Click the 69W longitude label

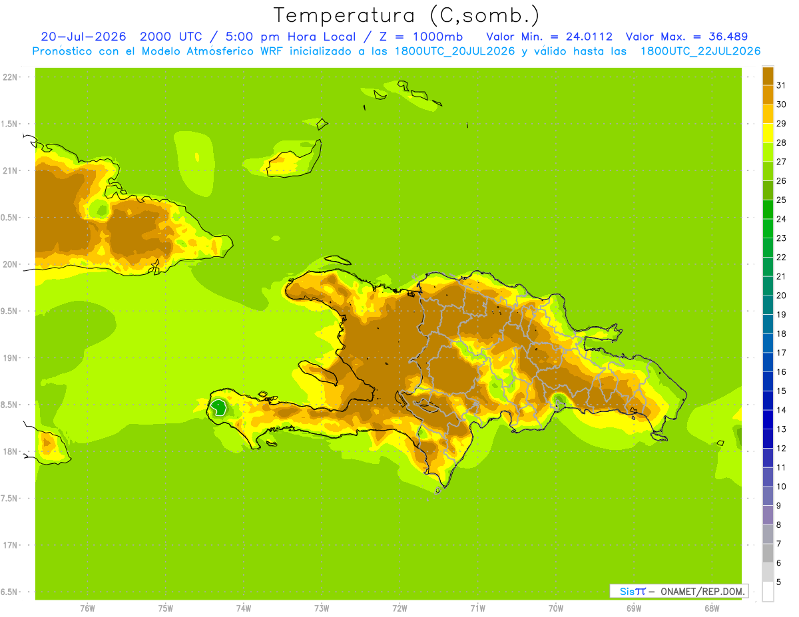coord(634,608)
